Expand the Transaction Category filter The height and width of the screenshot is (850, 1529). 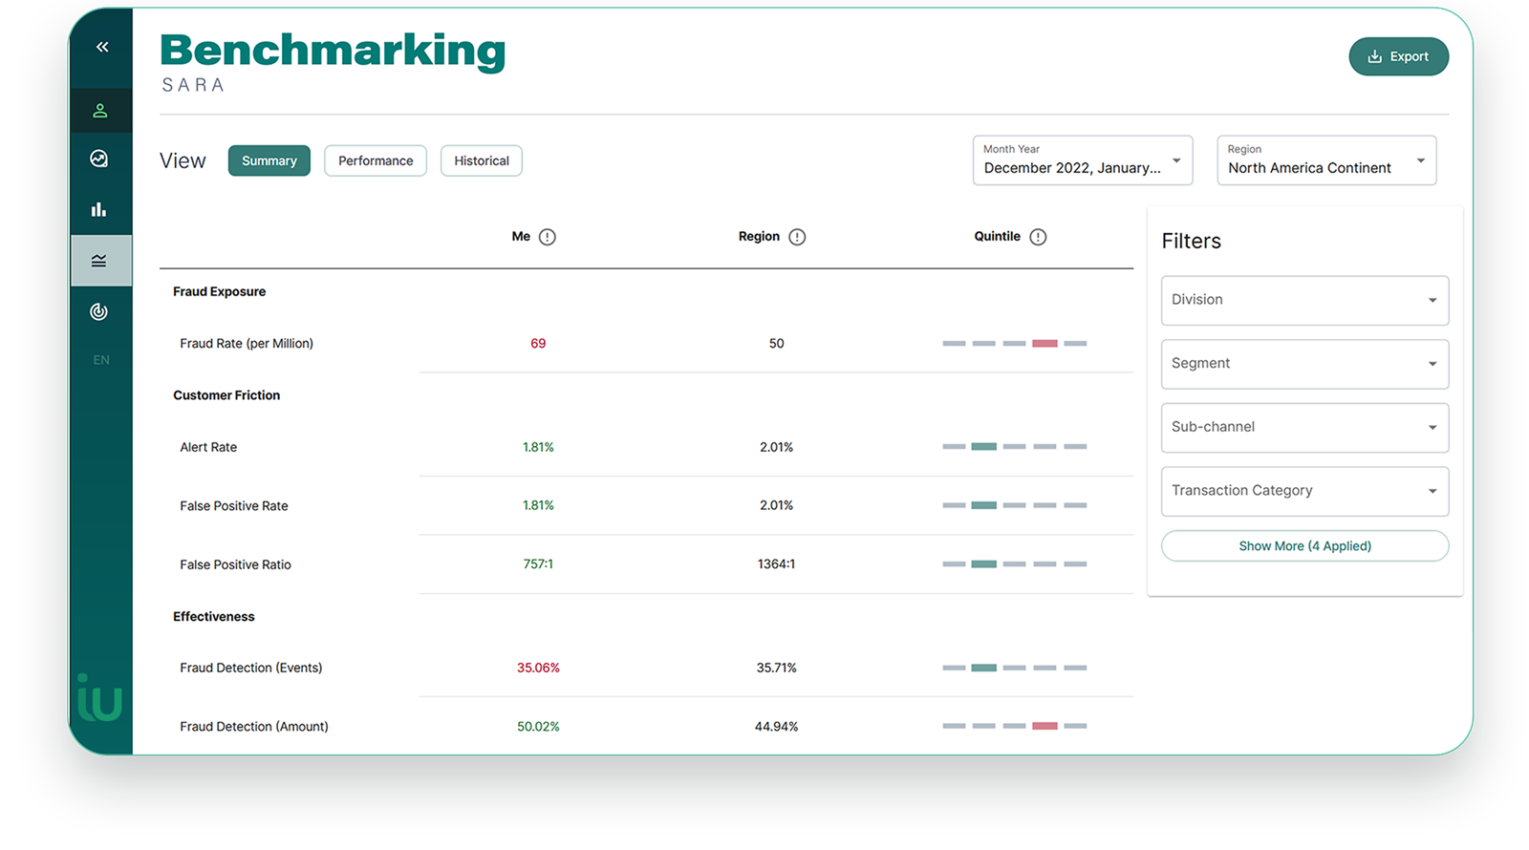(x=1304, y=491)
